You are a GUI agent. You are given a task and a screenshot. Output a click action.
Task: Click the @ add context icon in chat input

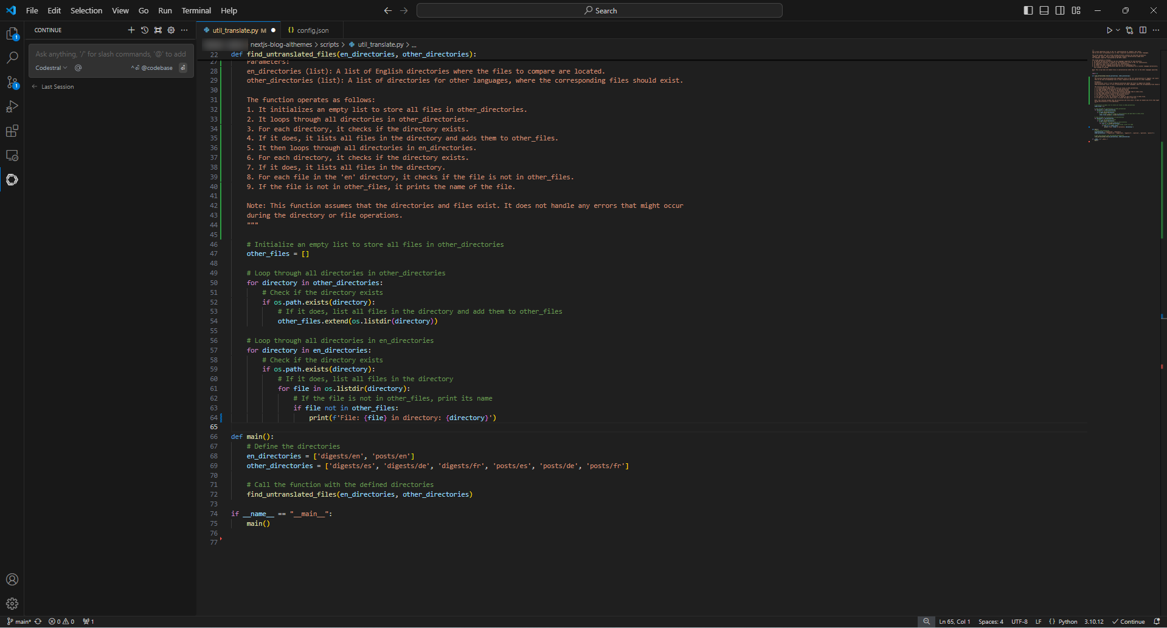point(78,67)
